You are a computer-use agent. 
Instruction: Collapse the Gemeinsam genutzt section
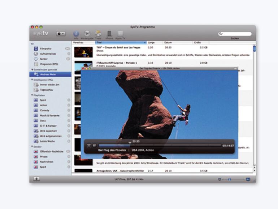pyautogui.click(x=32, y=69)
